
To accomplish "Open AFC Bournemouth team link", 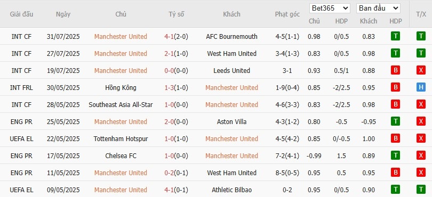I will tap(231, 37).
